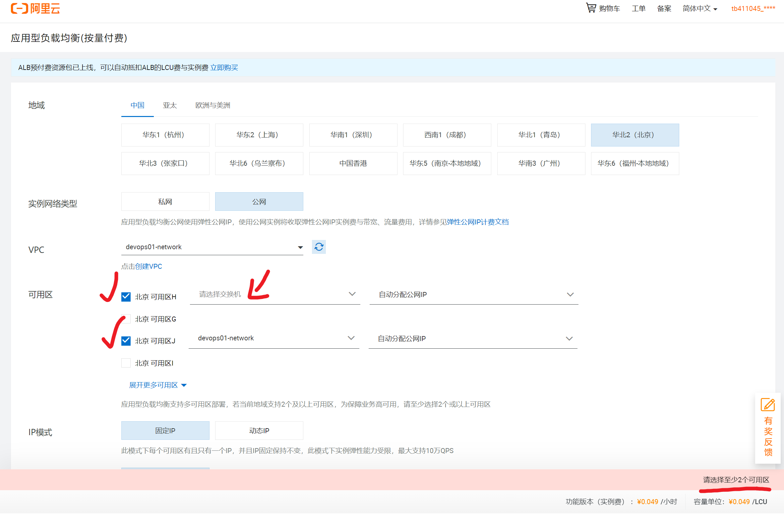Open the 简体中文 language dropdown
This screenshot has height=523, width=784.
coord(699,9)
